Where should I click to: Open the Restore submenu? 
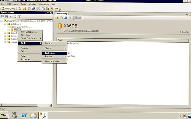click(55, 56)
